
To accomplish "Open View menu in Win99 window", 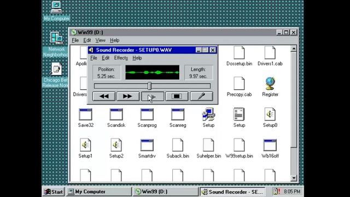I will coord(101,40).
